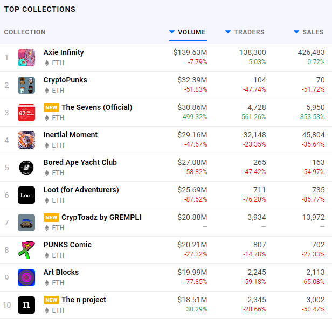
Task: Open The Sevens (Official) collection link
Action: click(x=97, y=107)
